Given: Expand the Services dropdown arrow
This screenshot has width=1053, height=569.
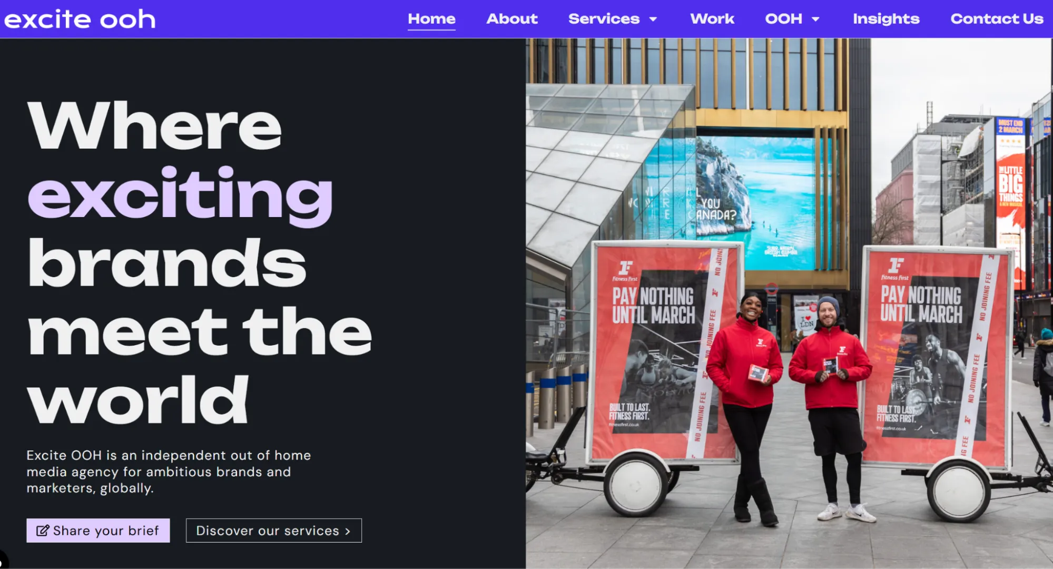Looking at the screenshot, I should [x=653, y=19].
